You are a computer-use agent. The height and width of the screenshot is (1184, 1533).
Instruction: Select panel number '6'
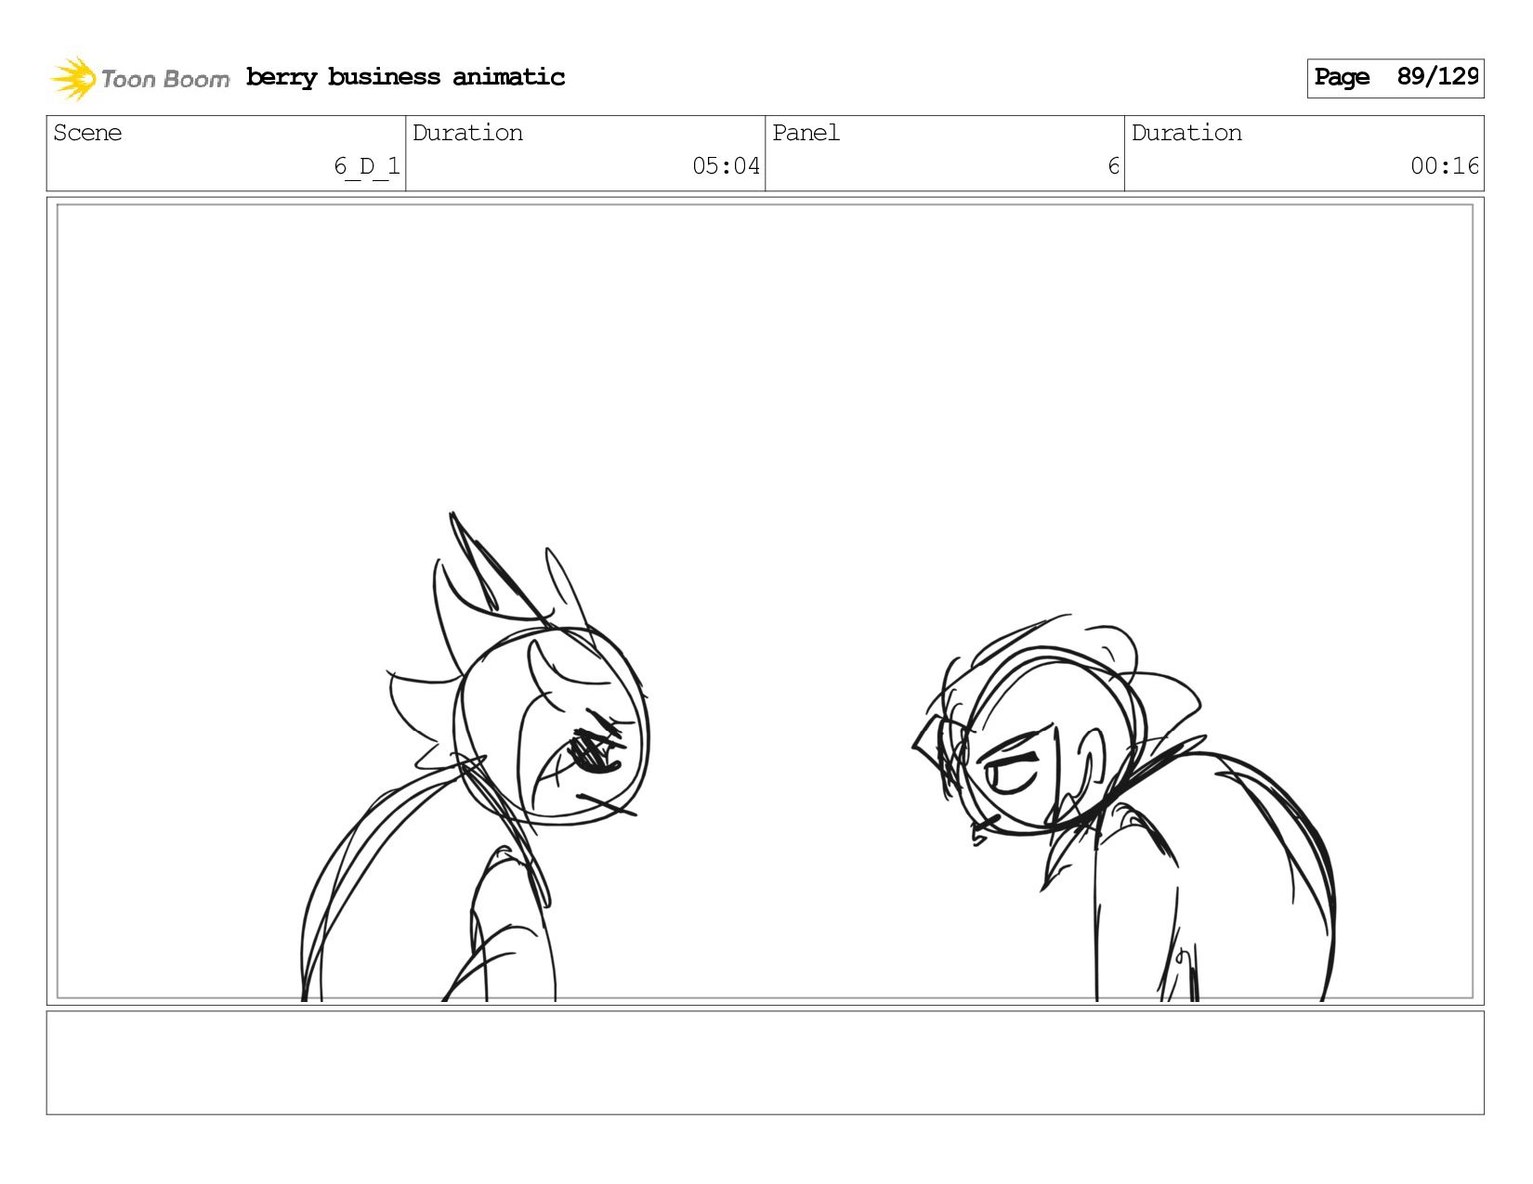tap(1113, 166)
